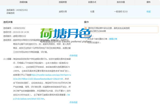Collapse the violation reason with 点击收起 below 违规原因
Viewport: 160px width, 104px height.
[73, 55]
